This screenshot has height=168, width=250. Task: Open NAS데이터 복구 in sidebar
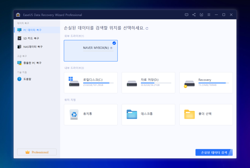[37, 47]
